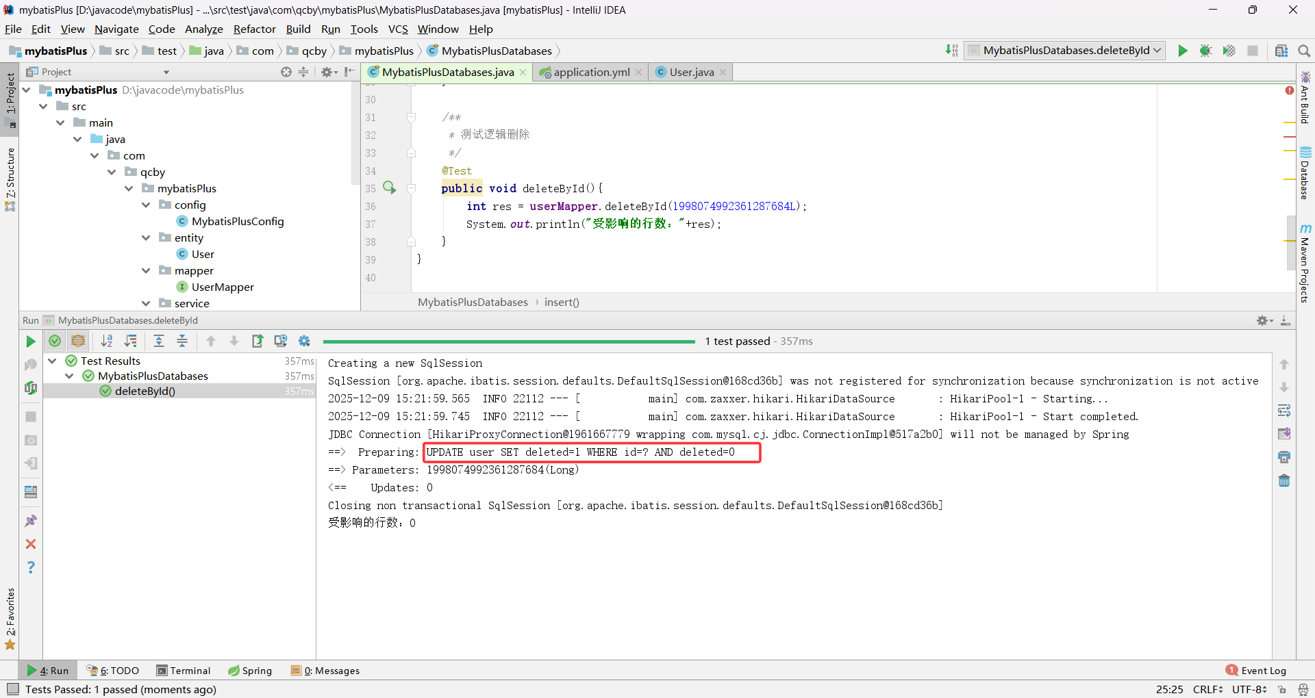Click run gutter icon beside deleteById method
The height and width of the screenshot is (698, 1315).
coord(389,188)
